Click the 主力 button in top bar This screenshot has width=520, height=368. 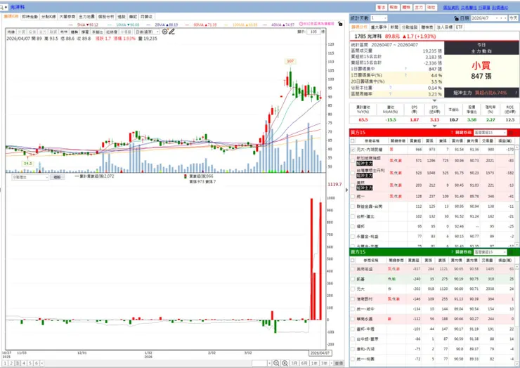coord(419,7)
